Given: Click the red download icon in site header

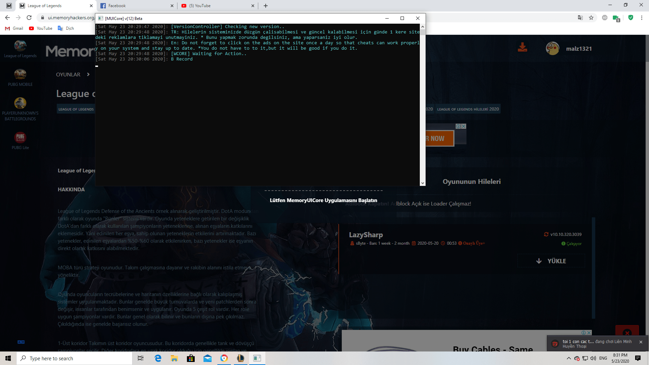Looking at the screenshot, I should (522, 48).
